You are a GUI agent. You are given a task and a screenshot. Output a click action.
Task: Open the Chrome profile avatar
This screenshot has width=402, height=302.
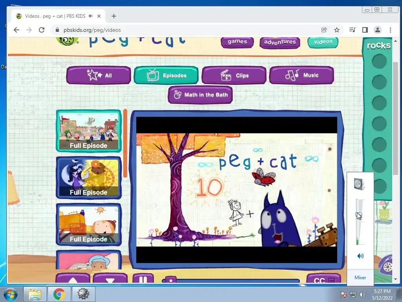(378, 30)
